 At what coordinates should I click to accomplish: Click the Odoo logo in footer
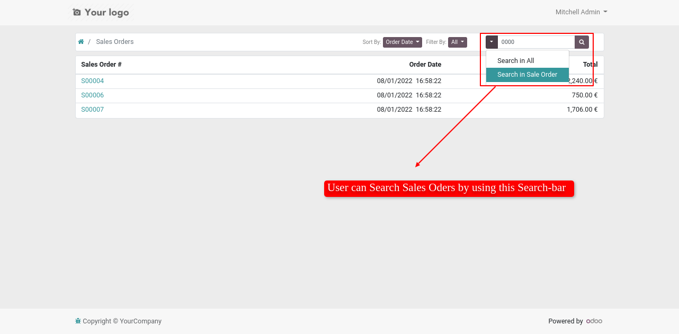point(594,321)
